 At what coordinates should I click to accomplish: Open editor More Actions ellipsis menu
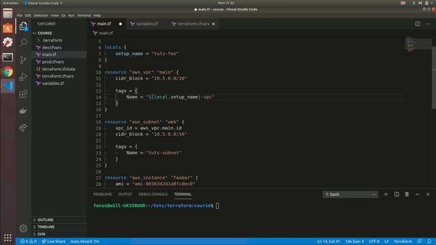(428, 24)
